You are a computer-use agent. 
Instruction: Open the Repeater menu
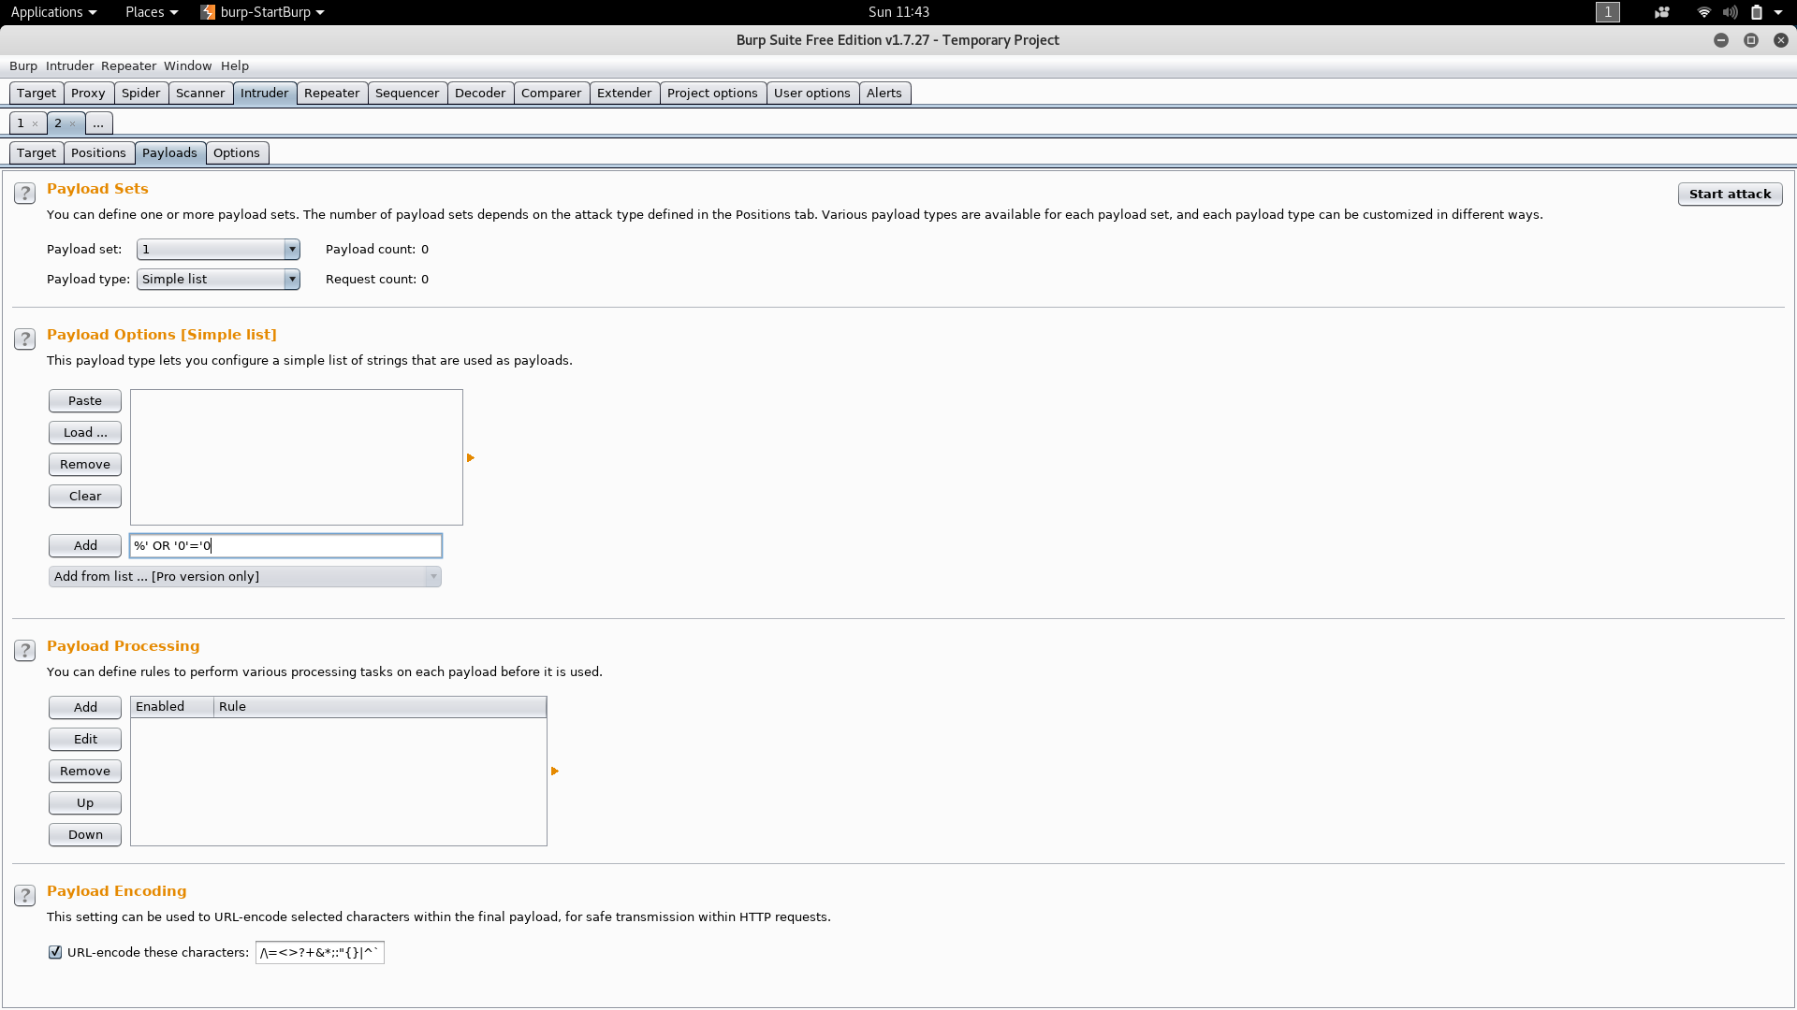(x=128, y=65)
